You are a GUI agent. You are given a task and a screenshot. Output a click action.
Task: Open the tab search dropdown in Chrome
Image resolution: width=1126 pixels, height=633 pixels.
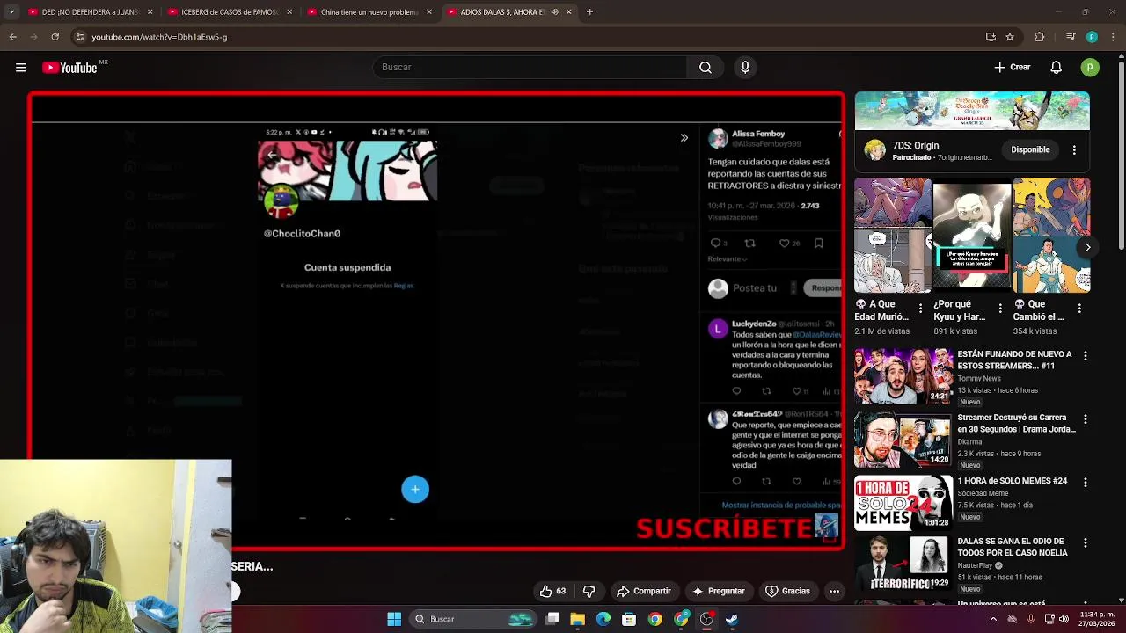pyautogui.click(x=11, y=12)
